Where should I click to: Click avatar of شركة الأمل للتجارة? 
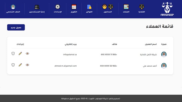(x=164, y=54)
